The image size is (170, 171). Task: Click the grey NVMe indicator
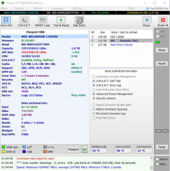point(45,147)
